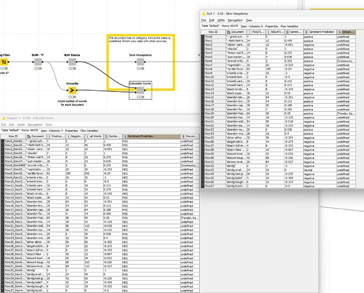Click double icon of Sentim... column in Skor Hesaplama
The image size is (364, 293).
coord(288,32)
